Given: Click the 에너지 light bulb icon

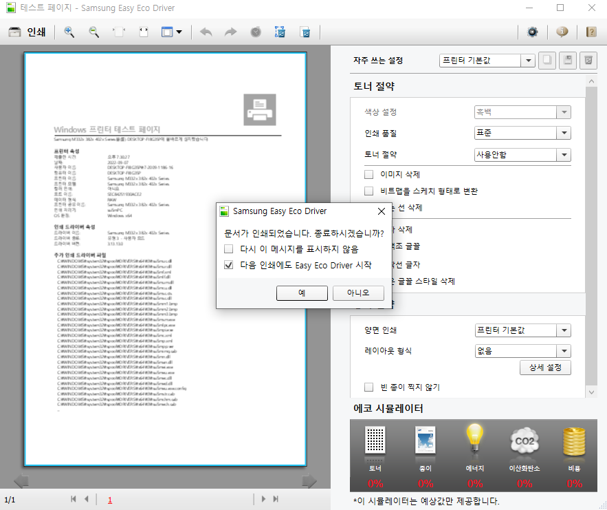Looking at the screenshot, I should [474, 438].
